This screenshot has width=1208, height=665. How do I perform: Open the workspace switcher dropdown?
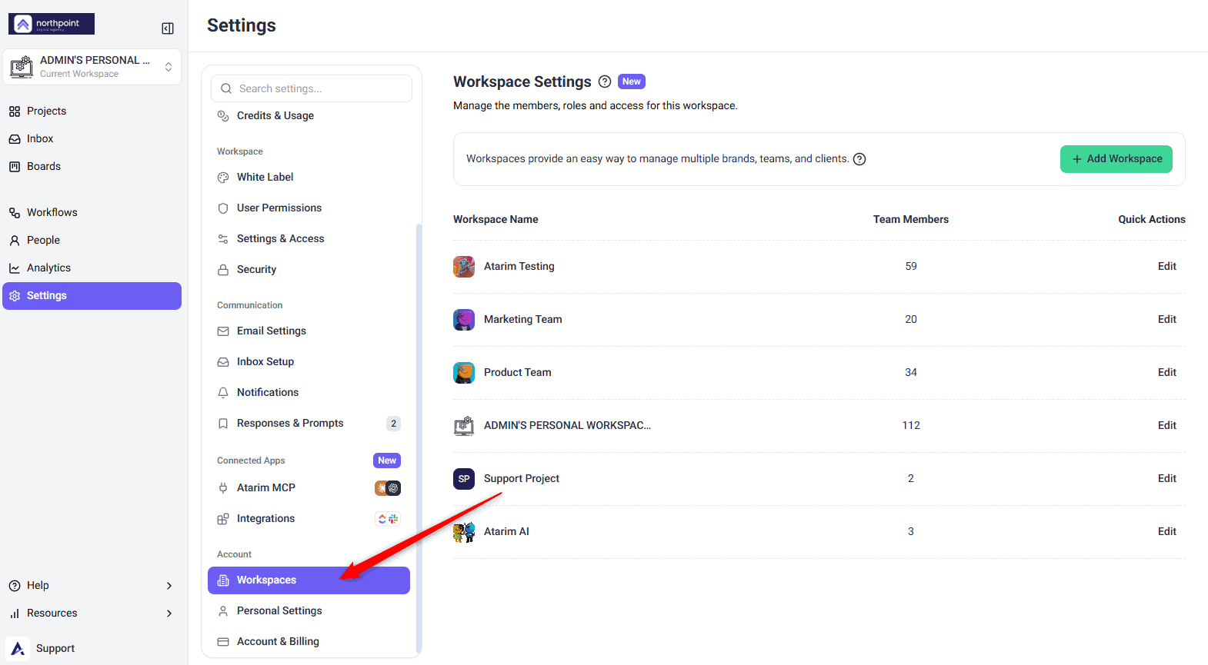(x=92, y=67)
